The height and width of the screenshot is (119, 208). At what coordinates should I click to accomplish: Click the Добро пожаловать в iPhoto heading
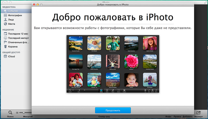coord(113,17)
